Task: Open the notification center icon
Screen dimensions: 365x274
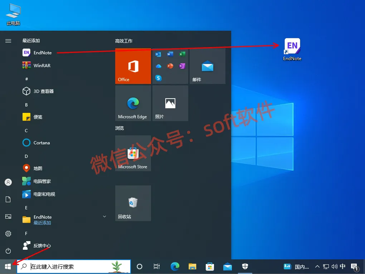Action: pos(354,266)
